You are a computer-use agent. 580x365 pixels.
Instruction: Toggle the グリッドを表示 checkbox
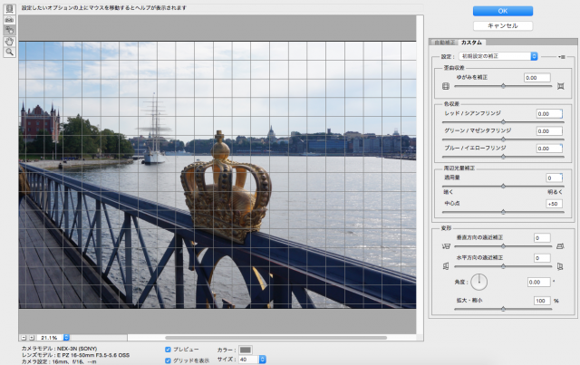169,360
